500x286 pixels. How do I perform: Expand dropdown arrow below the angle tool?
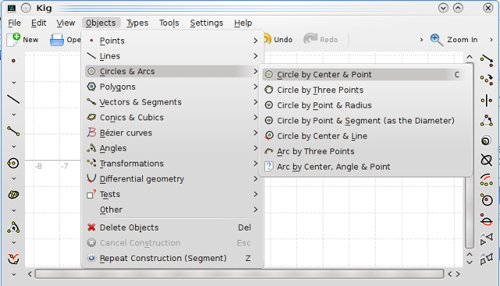14,243
